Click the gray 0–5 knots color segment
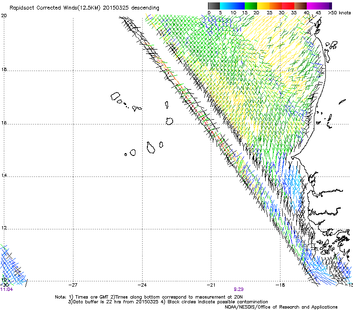The image size is (353, 310). click(x=214, y=6)
